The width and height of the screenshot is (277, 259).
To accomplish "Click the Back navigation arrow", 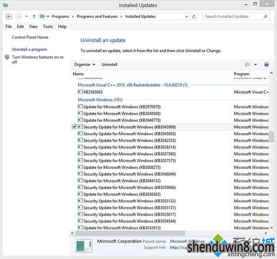I will [x=9, y=17].
